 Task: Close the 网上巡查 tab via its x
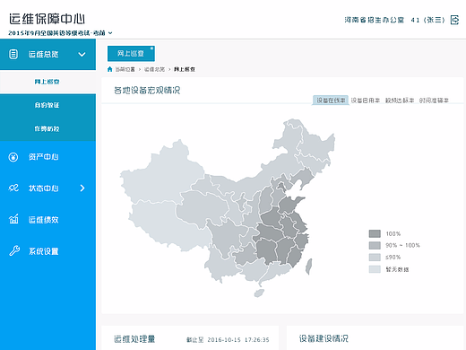coord(151,48)
